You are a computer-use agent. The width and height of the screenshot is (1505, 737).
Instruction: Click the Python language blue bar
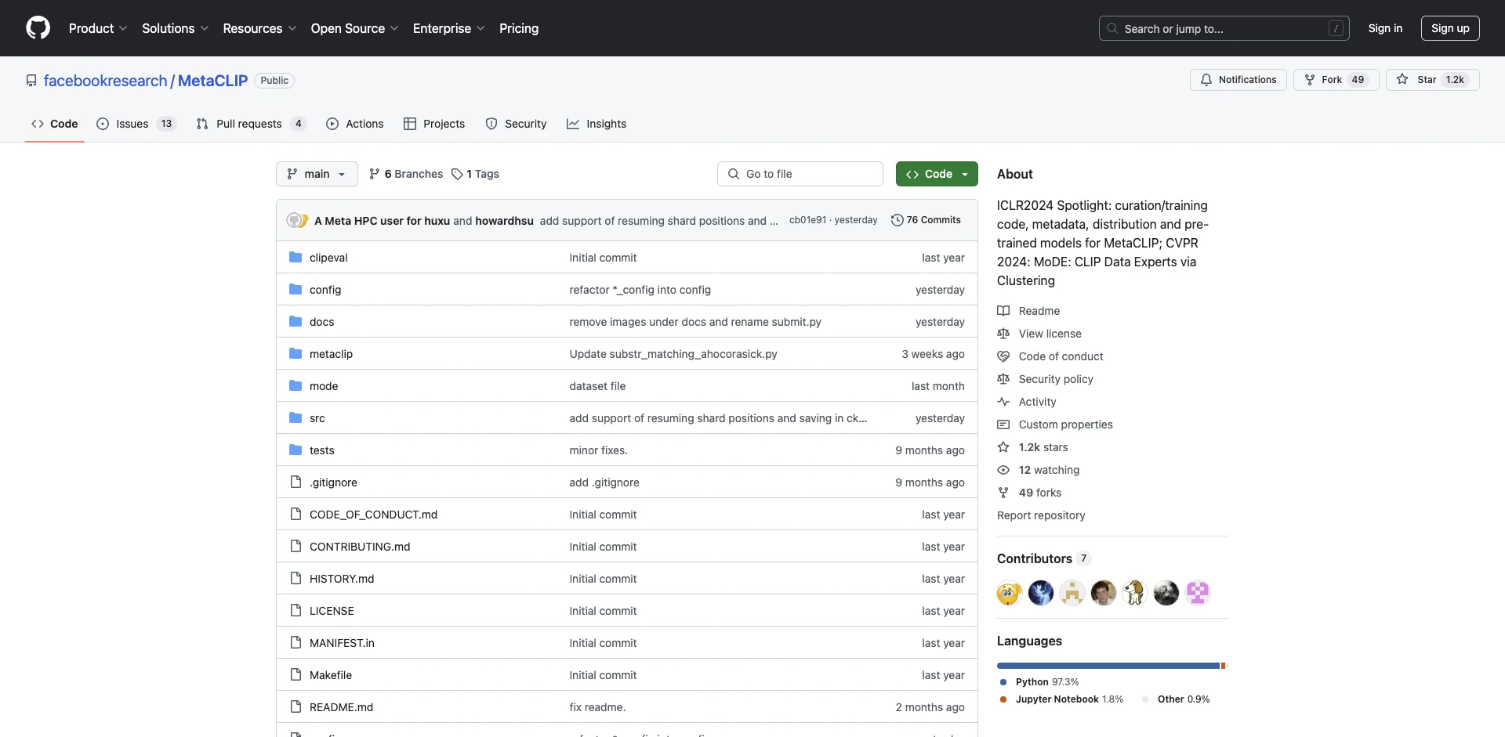pyautogui.click(x=1108, y=666)
